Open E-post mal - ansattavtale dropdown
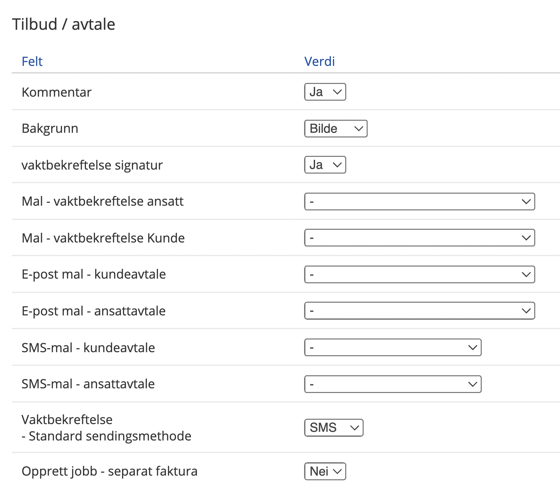The image size is (560, 495). pos(419,311)
